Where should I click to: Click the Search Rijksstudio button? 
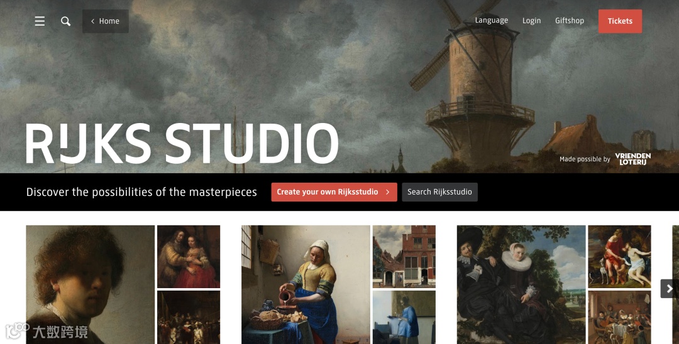coord(439,192)
